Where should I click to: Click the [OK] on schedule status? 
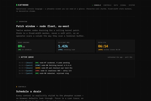click(25, 49)
